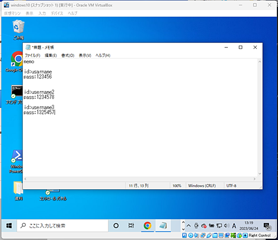Click the 11 行、13 列 status entry
Viewport: 278px width, 240px height.
click(139, 185)
